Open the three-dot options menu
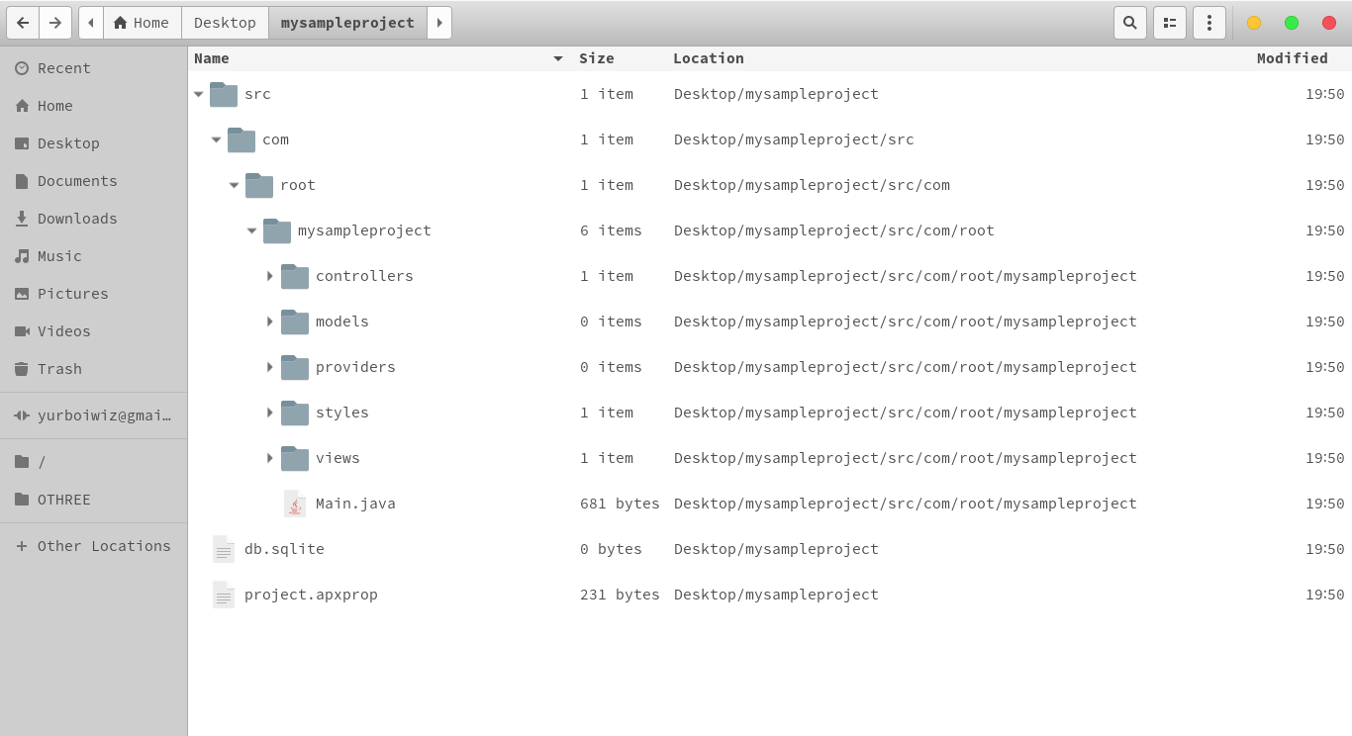Image resolution: width=1352 pixels, height=736 pixels. (1209, 23)
